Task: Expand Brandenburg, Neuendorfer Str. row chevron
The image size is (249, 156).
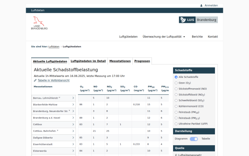Action: [73, 111]
